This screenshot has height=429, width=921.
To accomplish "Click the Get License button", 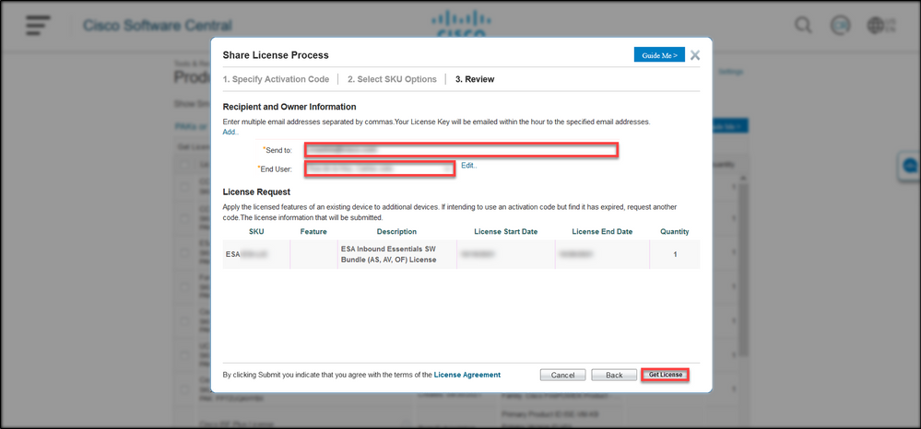I will coord(665,375).
